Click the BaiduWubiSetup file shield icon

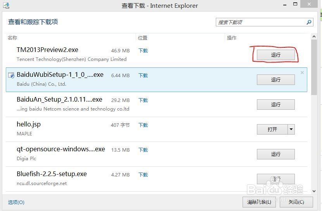click(x=11, y=75)
